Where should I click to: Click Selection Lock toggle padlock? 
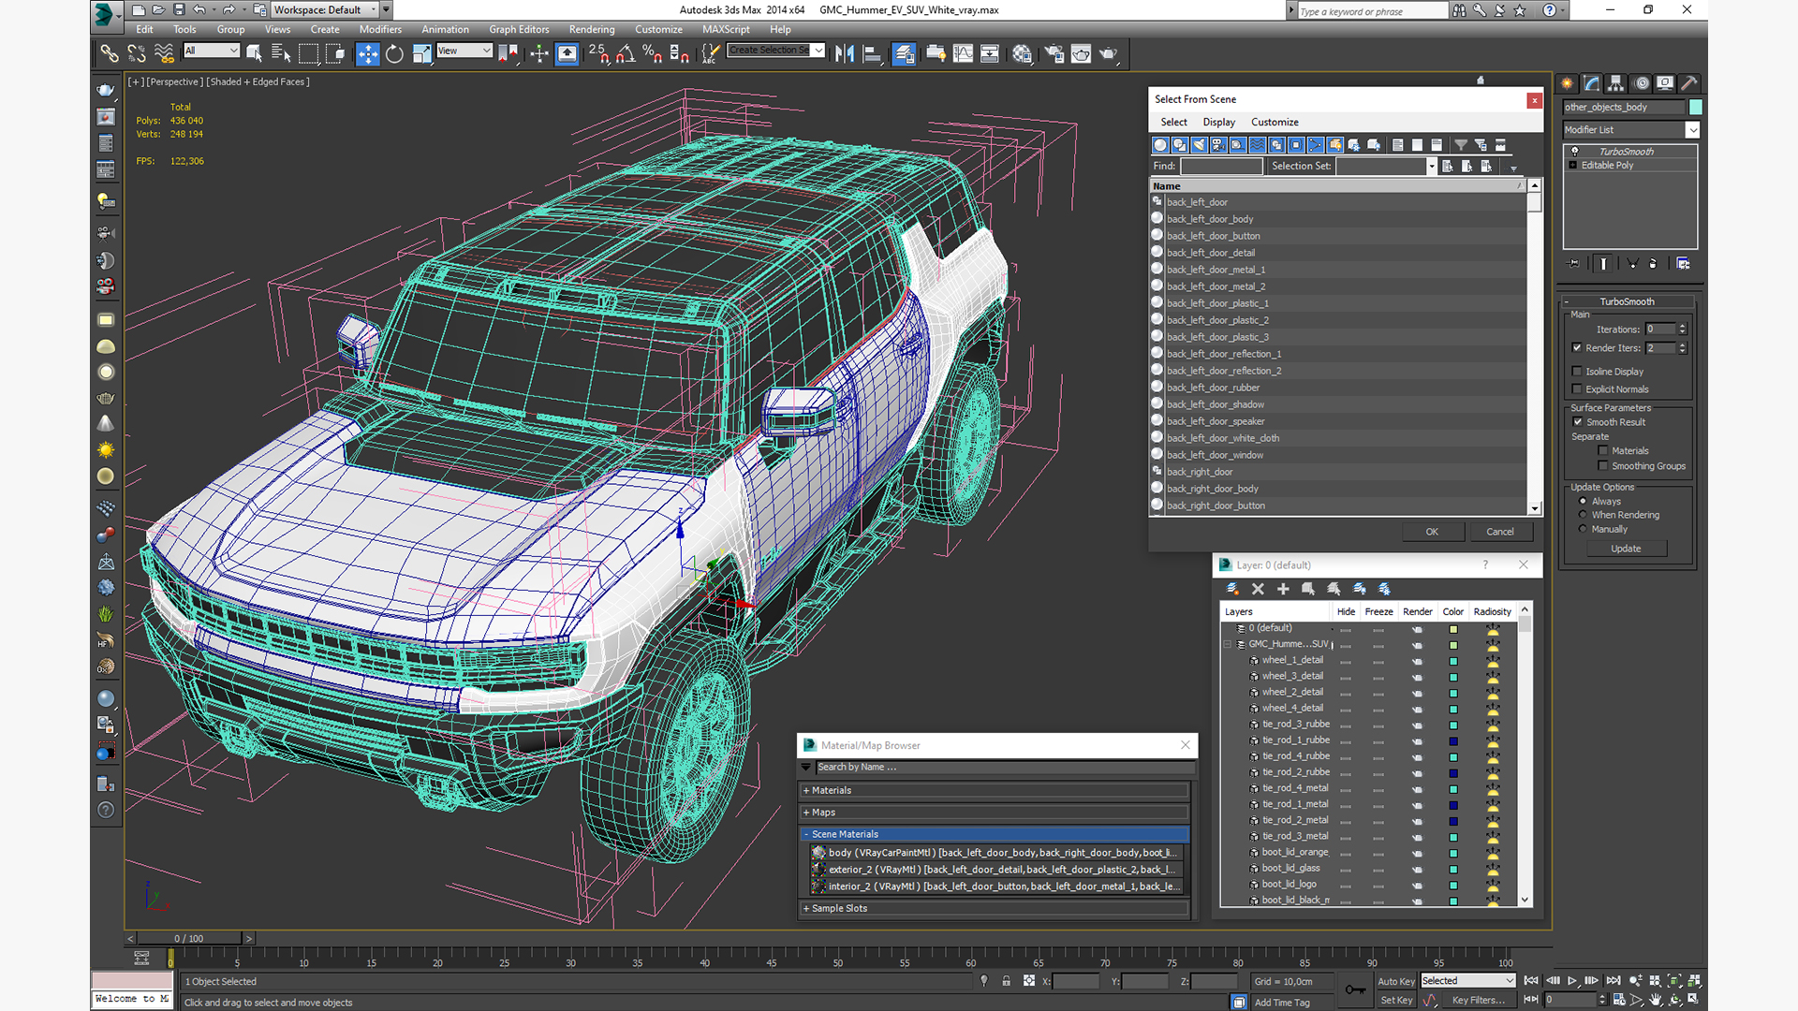click(x=1006, y=981)
